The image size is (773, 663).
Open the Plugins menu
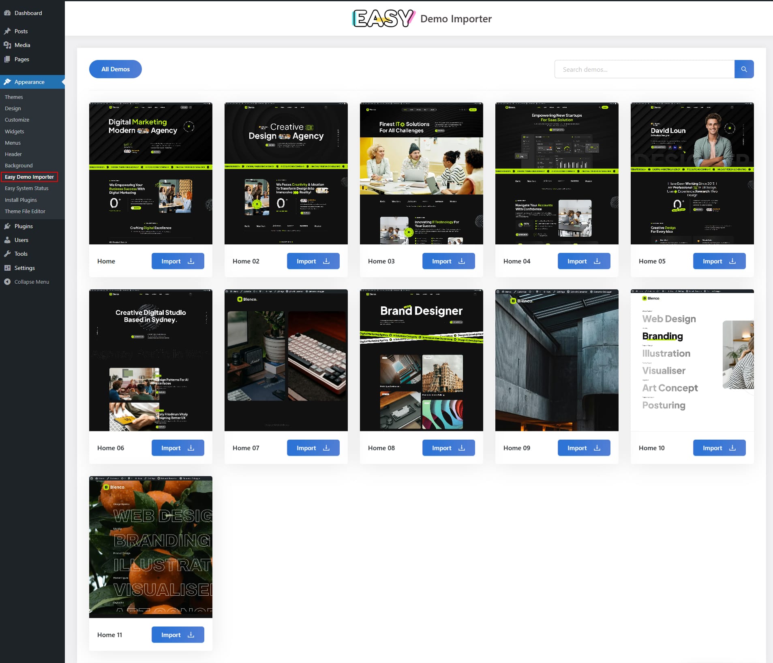pos(32,226)
